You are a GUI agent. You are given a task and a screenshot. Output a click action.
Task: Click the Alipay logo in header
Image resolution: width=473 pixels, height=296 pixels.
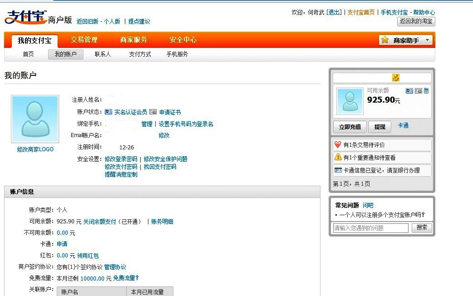click(x=25, y=18)
